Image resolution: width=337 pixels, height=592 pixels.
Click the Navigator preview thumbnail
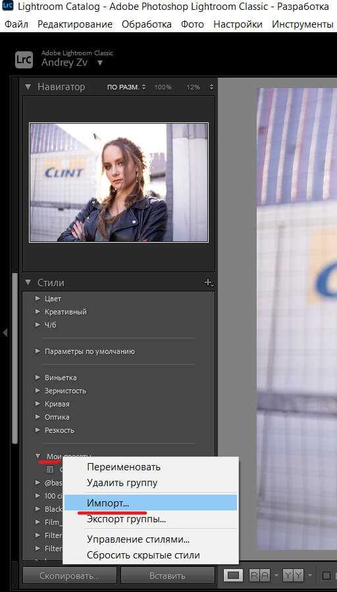118,182
